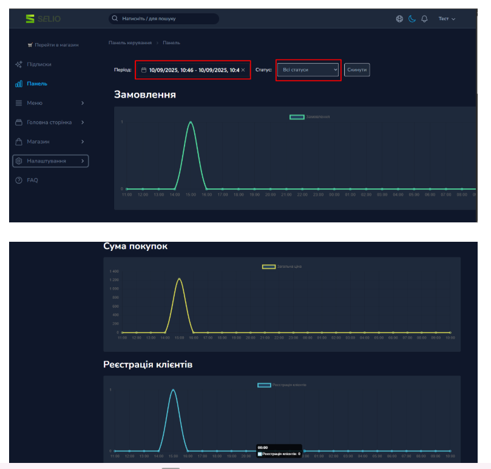Expand the Тест user menu
Screen dimensions: 491x469
(447, 19)
